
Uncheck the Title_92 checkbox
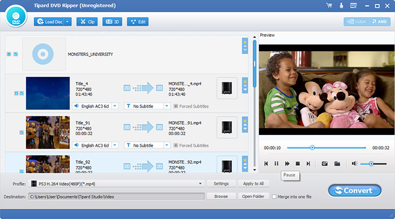point(21,172)
